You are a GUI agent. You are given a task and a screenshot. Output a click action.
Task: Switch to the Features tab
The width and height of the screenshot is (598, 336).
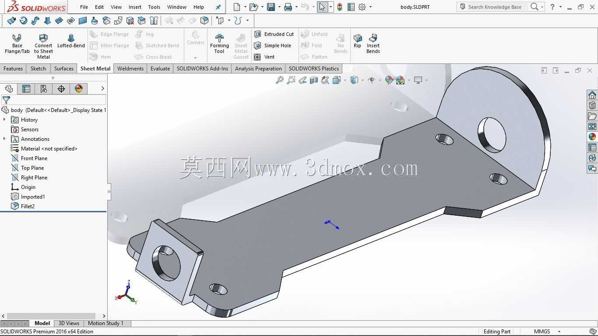coord(13,69)
